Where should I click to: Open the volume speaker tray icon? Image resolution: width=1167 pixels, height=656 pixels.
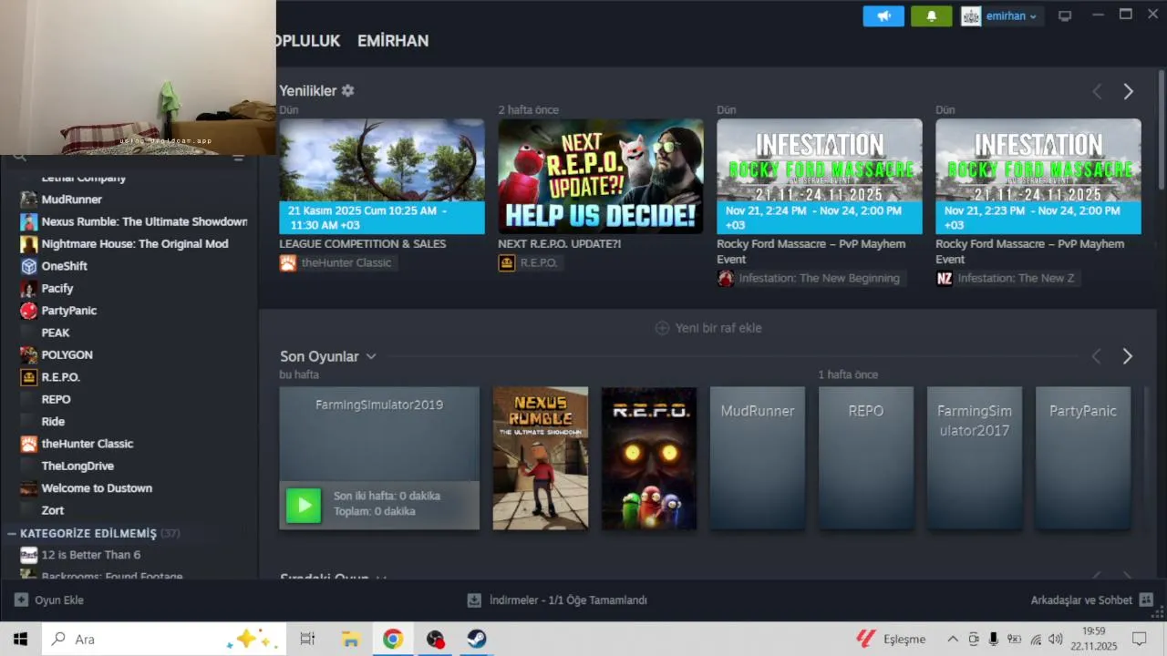[1056, 639]
